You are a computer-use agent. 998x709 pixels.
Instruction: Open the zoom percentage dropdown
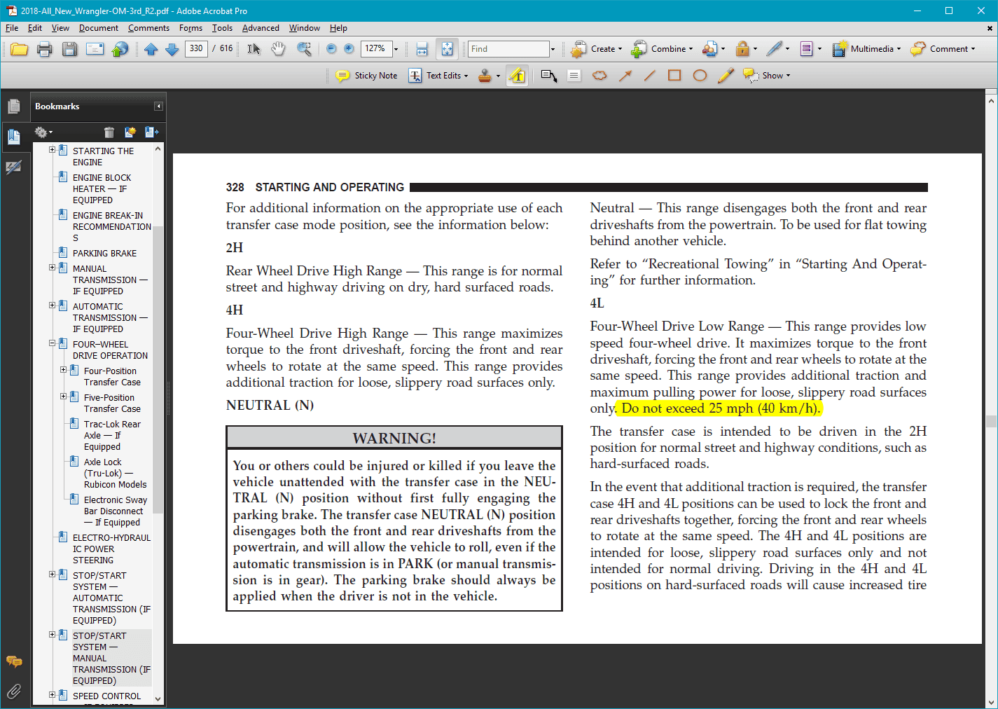396,49
